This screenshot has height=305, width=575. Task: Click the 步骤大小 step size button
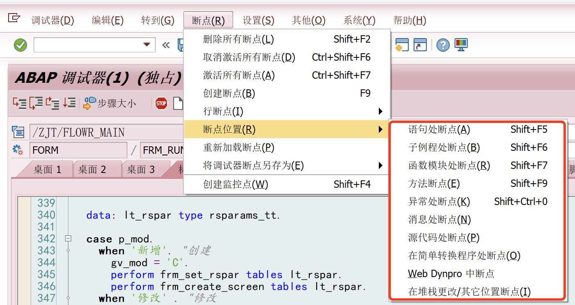point(109,103)
